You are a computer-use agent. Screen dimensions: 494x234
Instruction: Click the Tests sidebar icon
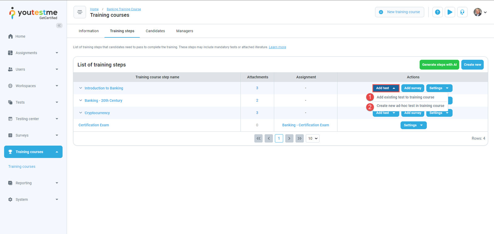click(10, 102)
